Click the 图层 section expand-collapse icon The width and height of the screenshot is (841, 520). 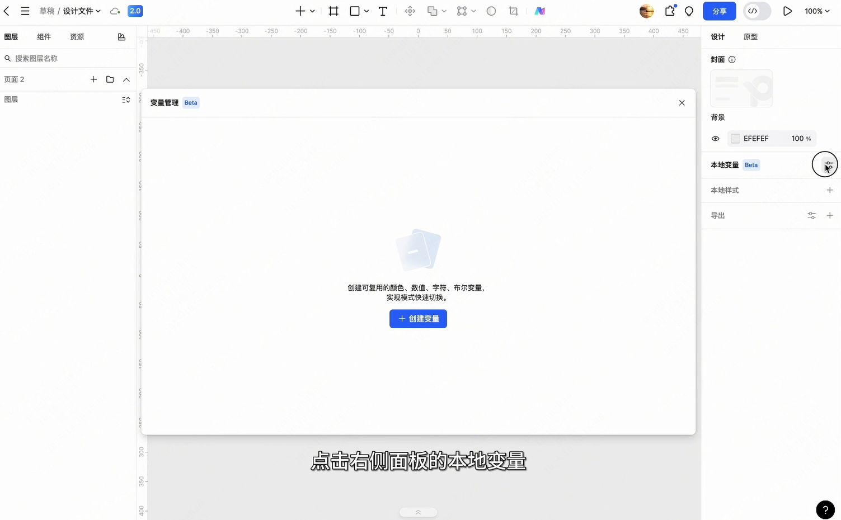pyautogui.click(x=126, y=100)
